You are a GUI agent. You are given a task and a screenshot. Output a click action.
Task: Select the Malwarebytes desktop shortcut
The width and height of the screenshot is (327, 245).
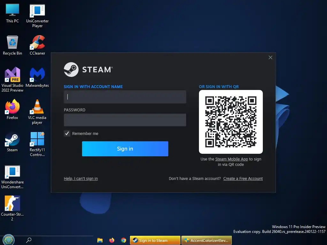tap(37, 77)
